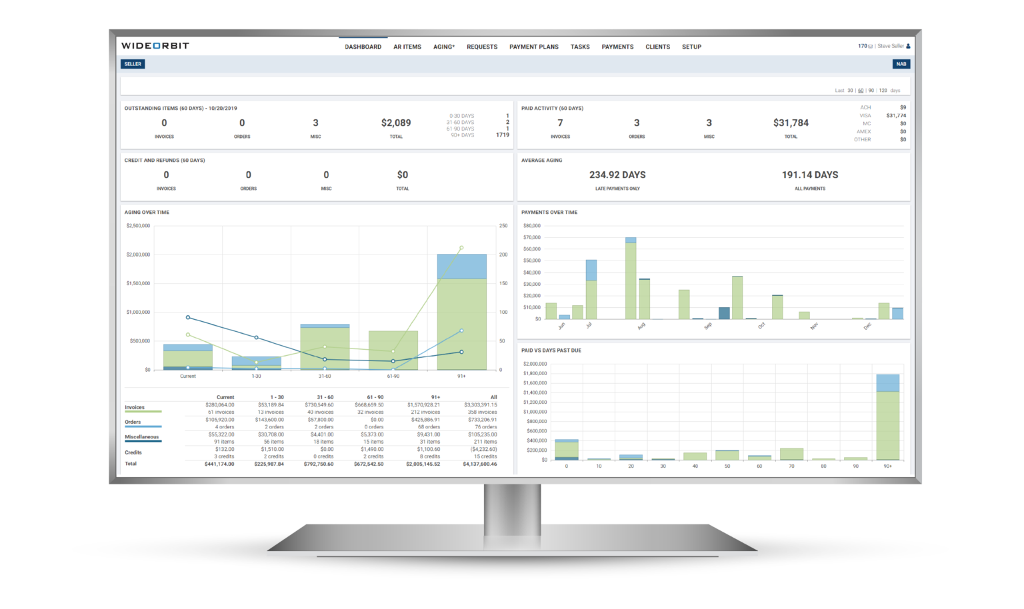Open the AGING menu

tap(443, 47)
